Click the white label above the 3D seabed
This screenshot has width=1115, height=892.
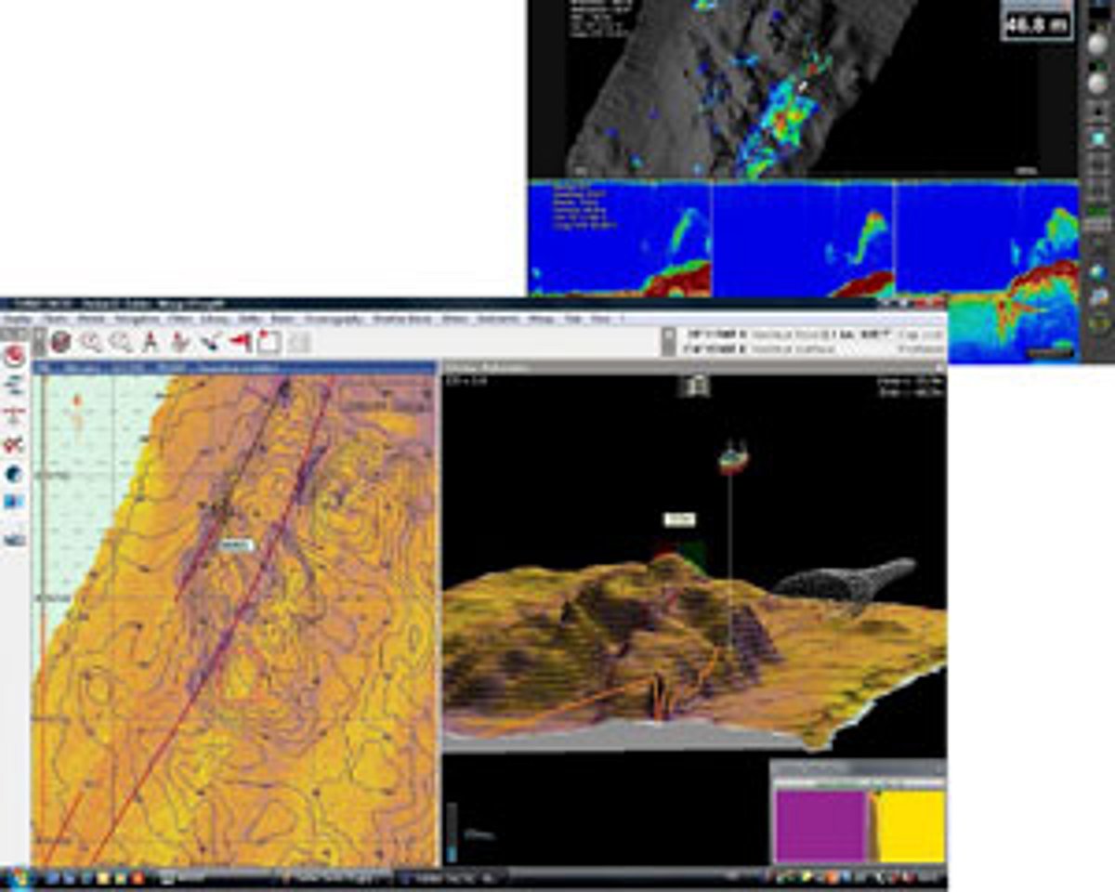tap(680, 519)
